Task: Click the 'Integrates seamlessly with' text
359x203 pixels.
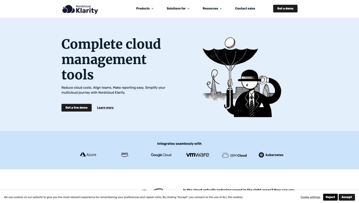Action: click(179, 143)
